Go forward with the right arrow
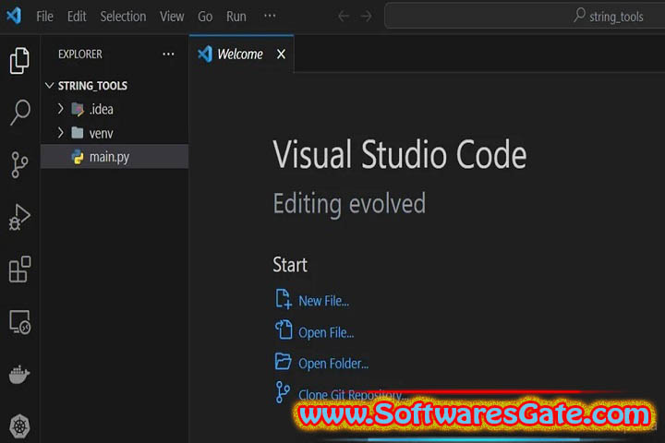This screenshot has height=443, width=665. pos(366,17)
